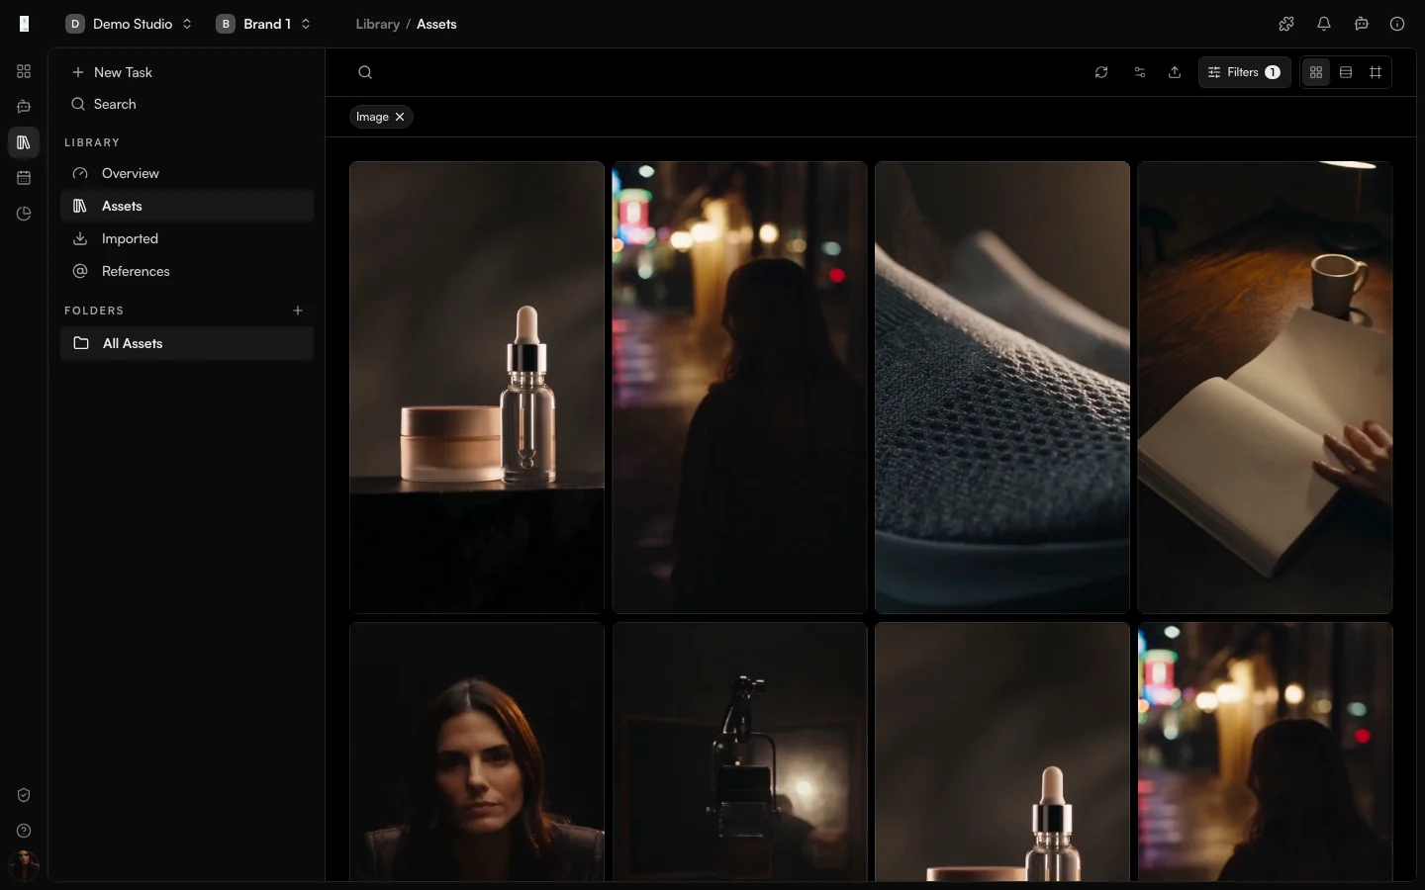1425x890 pixels.
Task: Open the Filters panel
Action: coord(1245,72)
